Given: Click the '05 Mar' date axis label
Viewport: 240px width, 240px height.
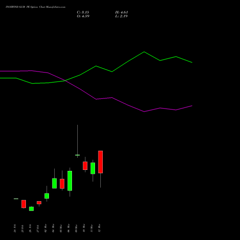Looking at the screenshot, I should click(x=61, y=228).
